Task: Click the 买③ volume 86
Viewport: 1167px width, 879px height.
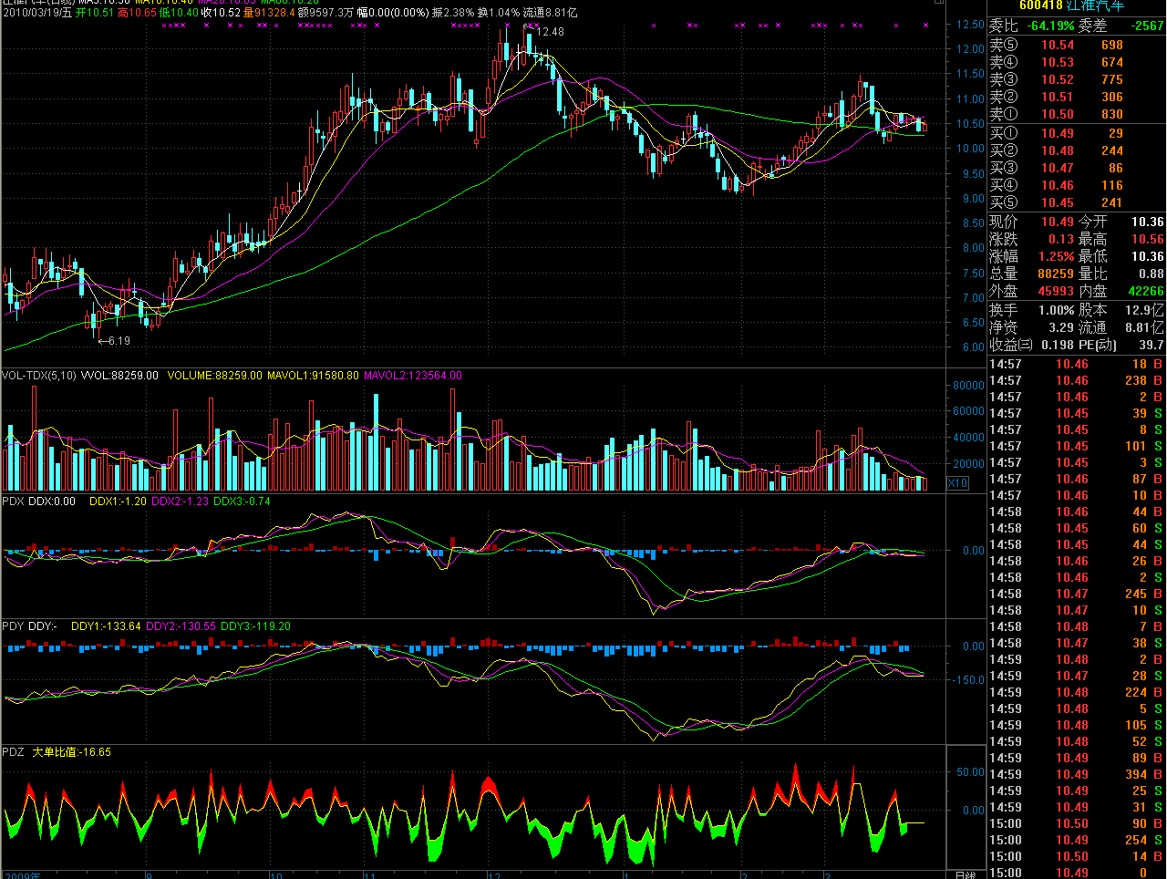Action: click(1116, 168)
